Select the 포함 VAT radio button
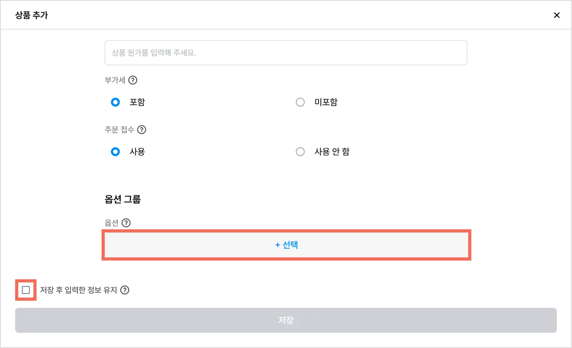572x348 pixels. coord(115,102)
